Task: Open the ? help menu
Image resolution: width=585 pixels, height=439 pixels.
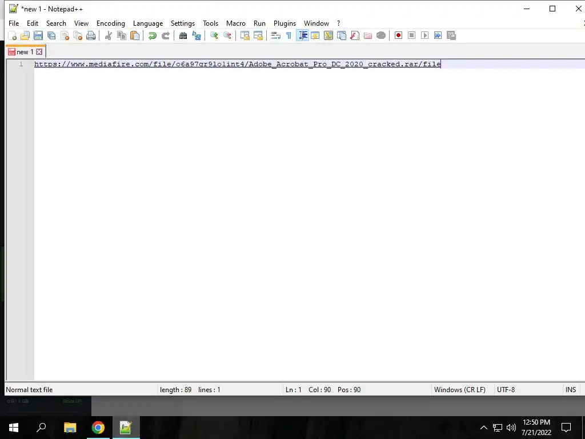Action: 338,23
